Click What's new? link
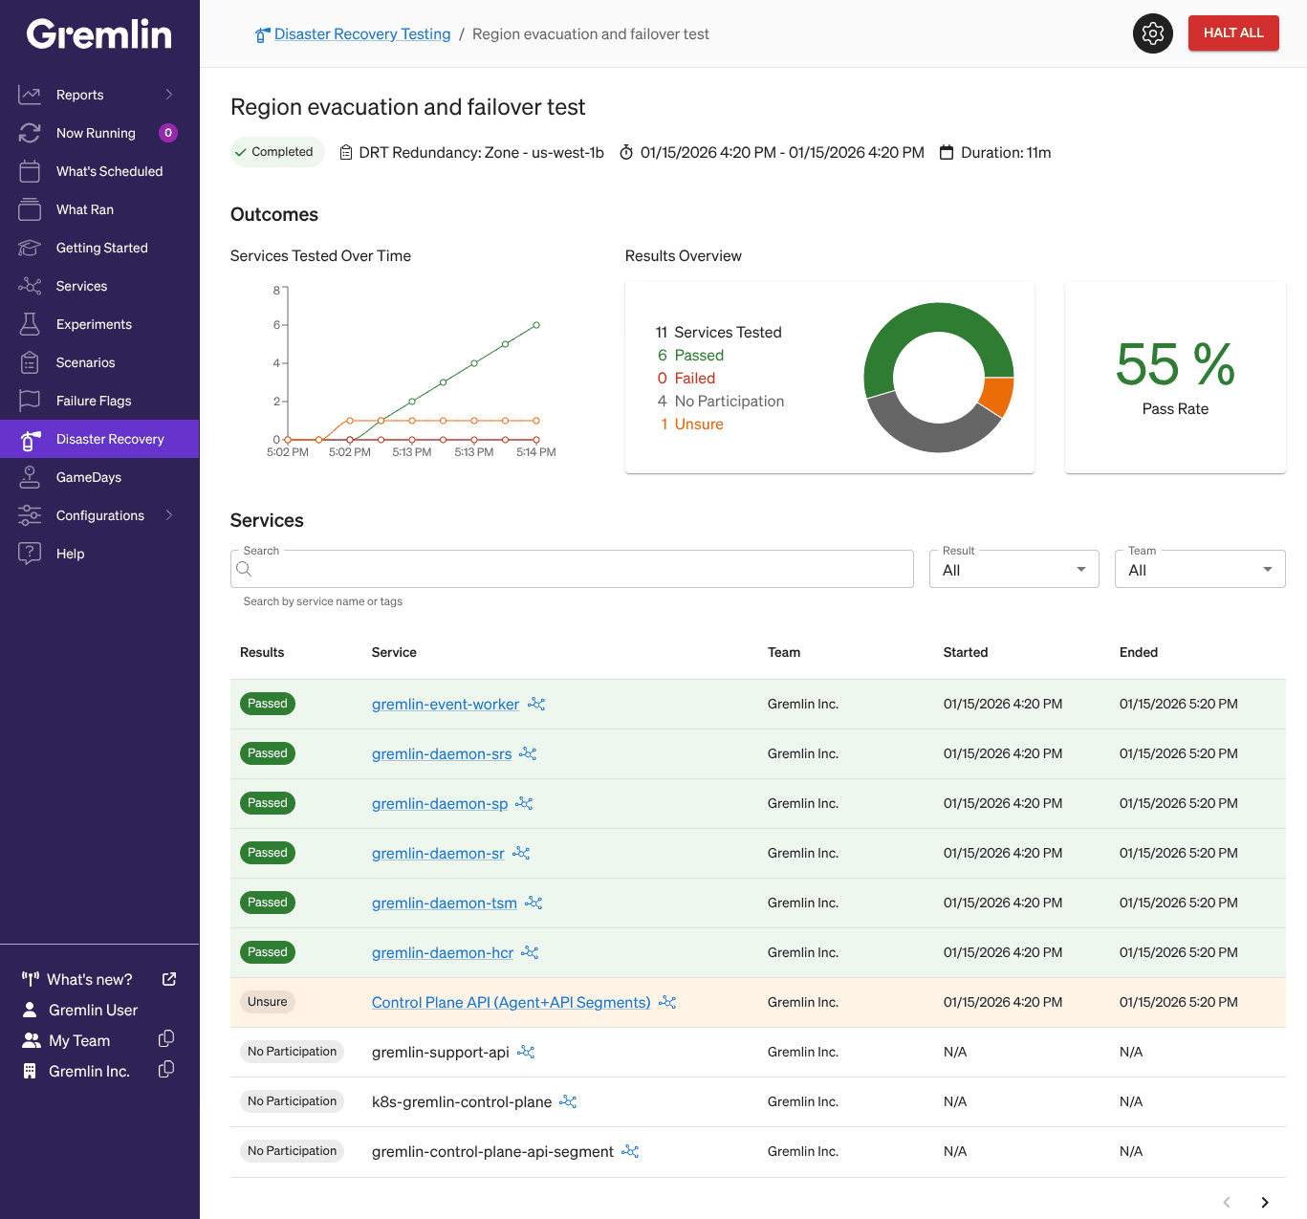The width and height of the screenshot is (1307, 1219). (x=90, y=979)
